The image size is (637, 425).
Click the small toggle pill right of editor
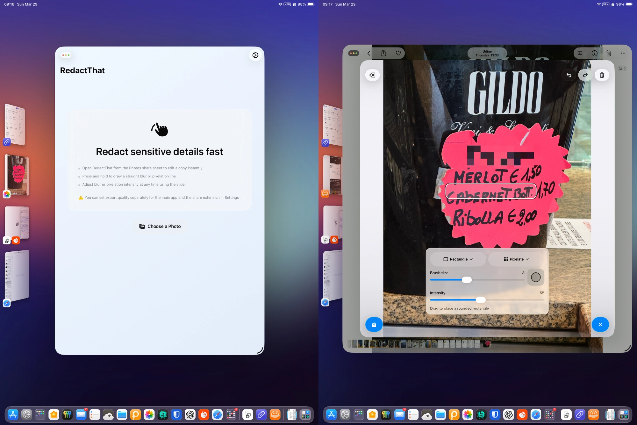click(x=622, y=68)
